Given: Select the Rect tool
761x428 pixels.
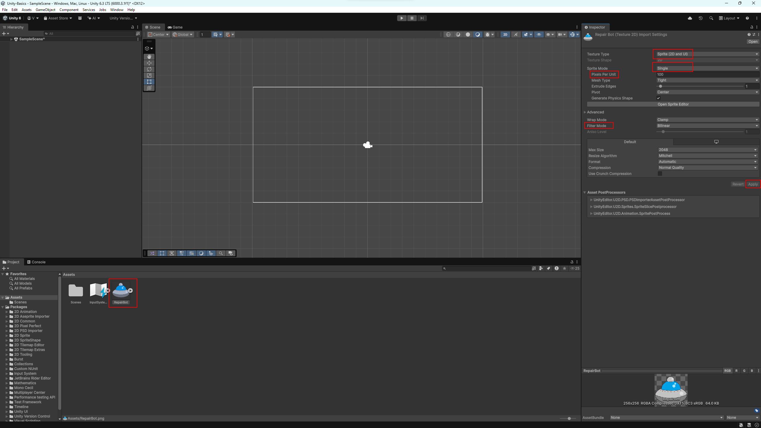Looking at the screenshot, I should 149,82.
